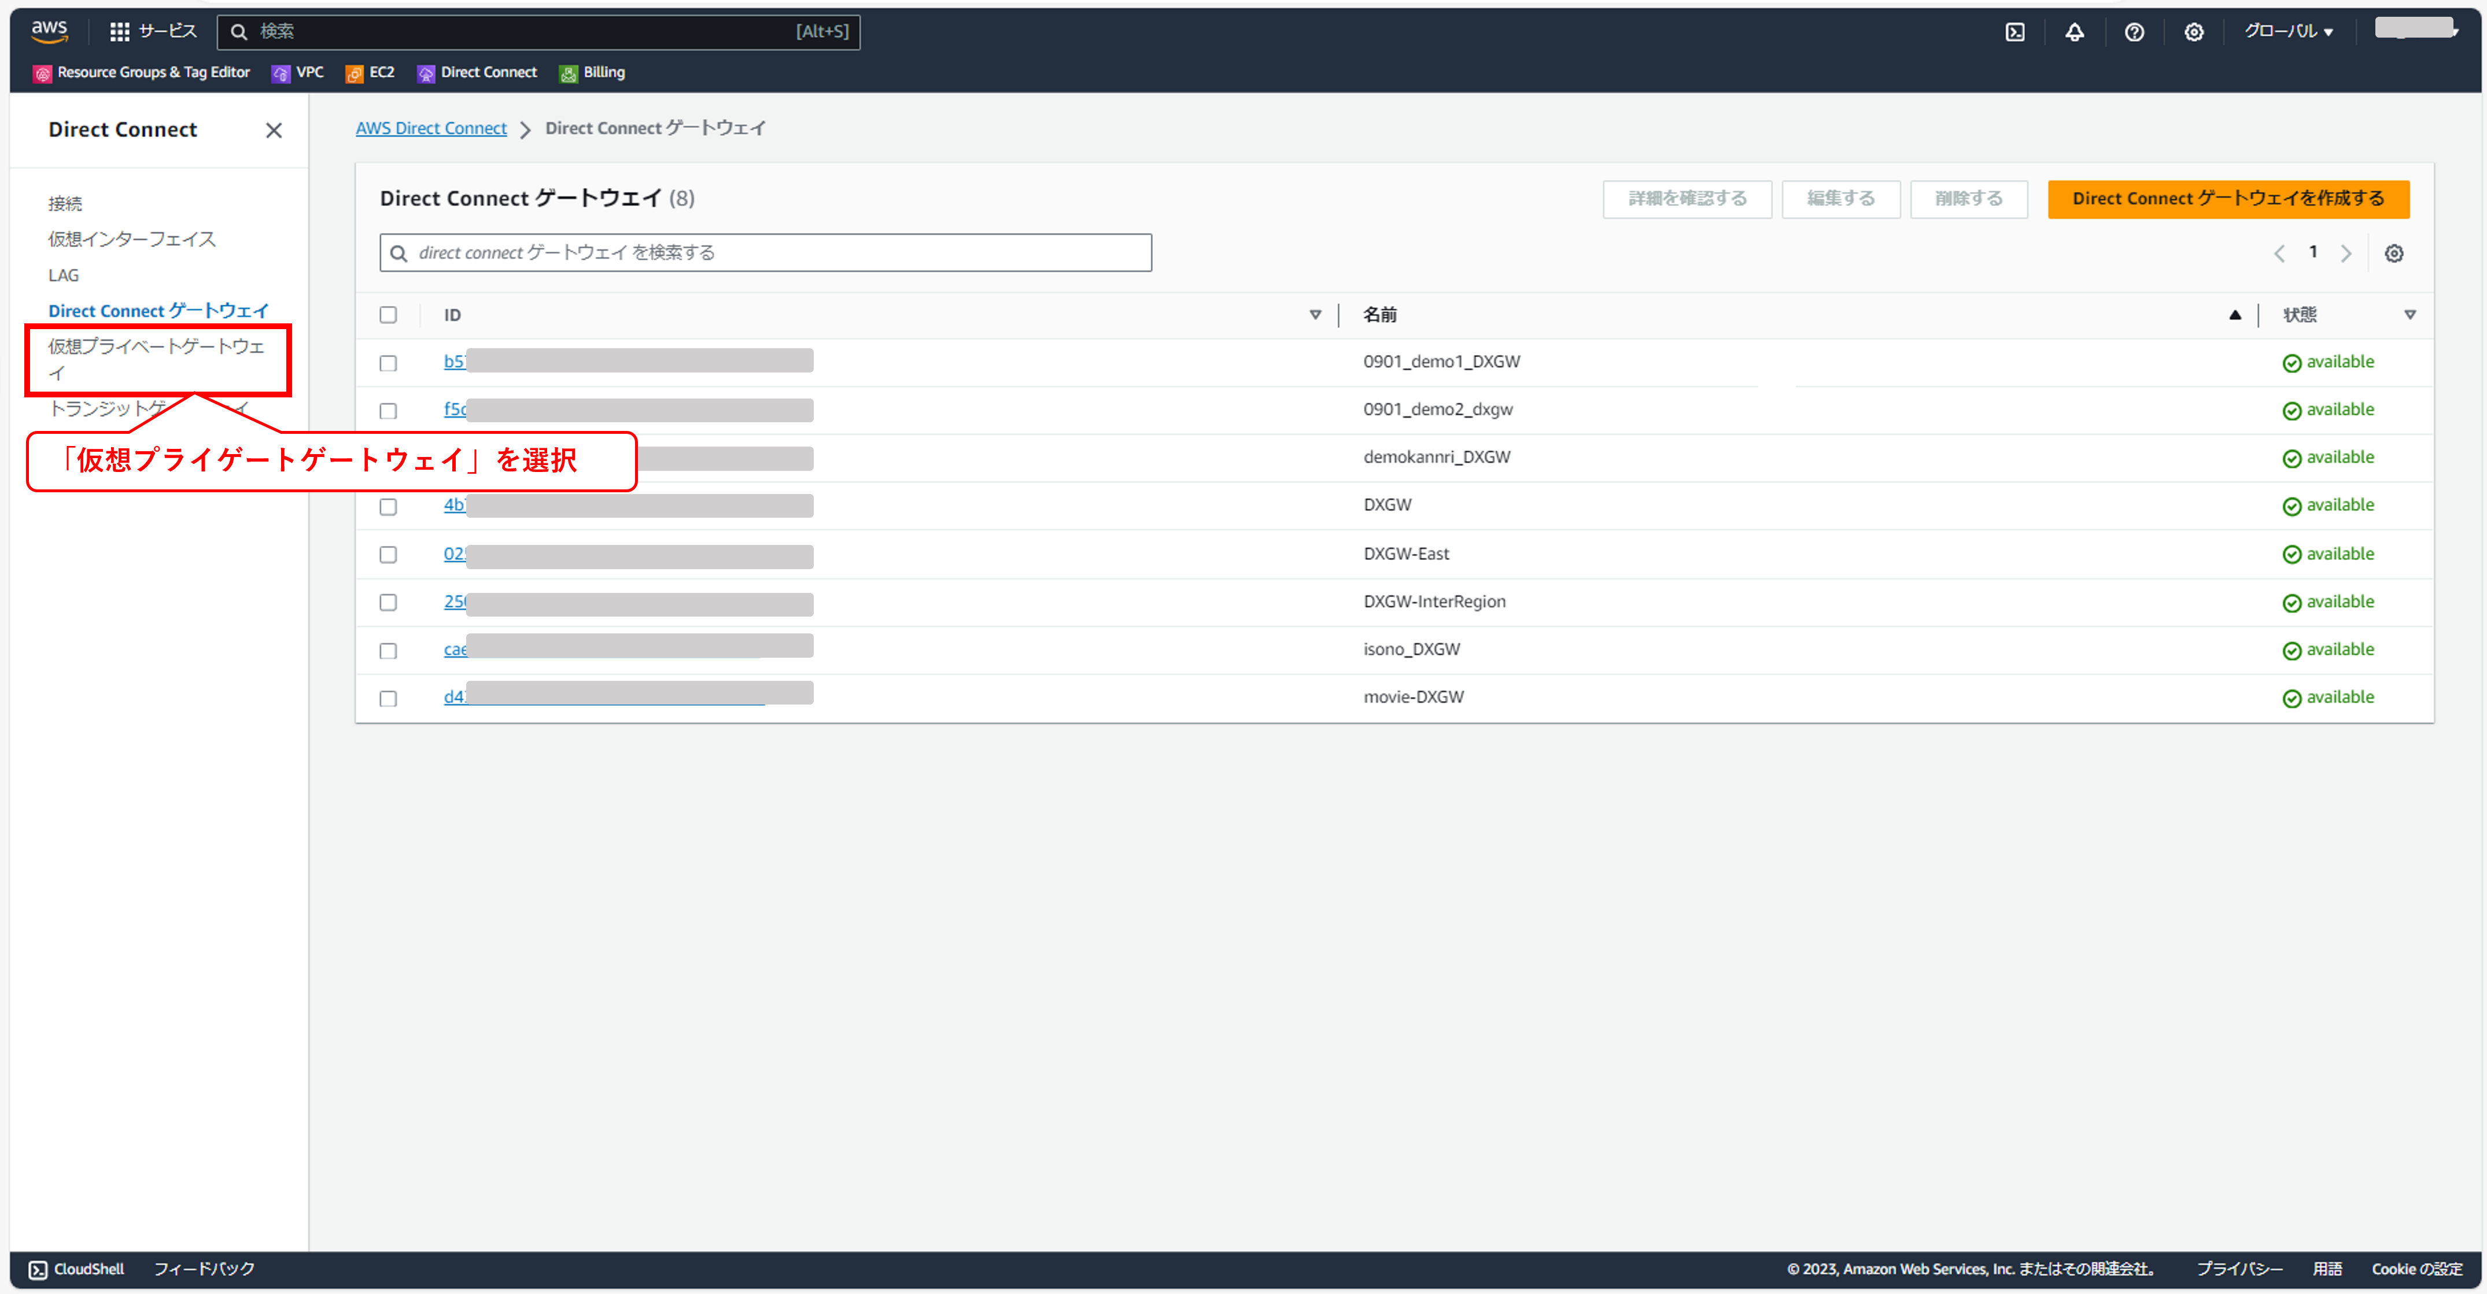2487x1294 pixels.
Task: Select 仮想プライベートゲートウェイ in the sidebar
Action: coord(156,358)
